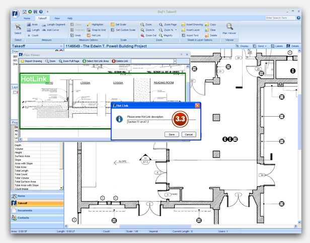Activate the Count tool

coord(33,35)
